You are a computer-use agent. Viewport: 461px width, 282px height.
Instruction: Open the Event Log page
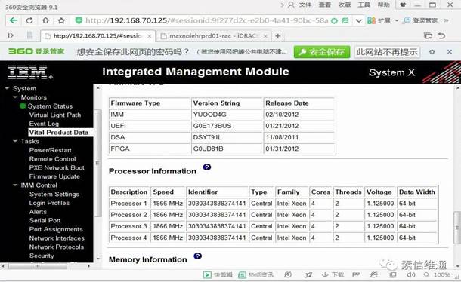[44, 124]
